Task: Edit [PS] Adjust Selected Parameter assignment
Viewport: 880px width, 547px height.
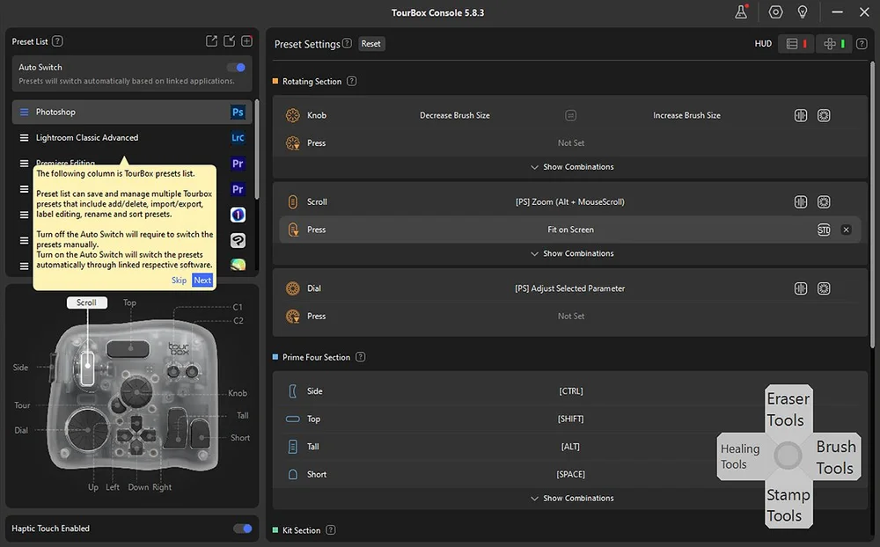Action: coord(569,288)
